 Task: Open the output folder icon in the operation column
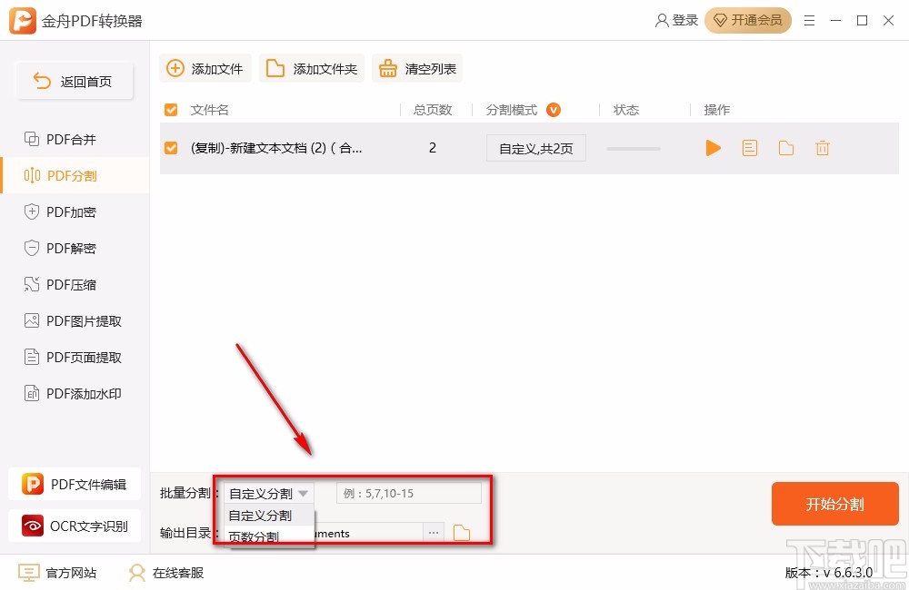785,147
